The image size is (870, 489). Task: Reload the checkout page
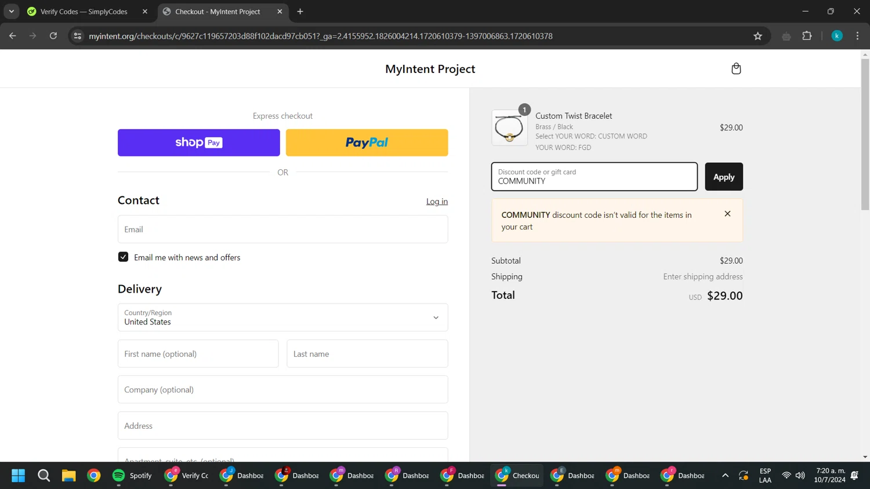(53, 36)
